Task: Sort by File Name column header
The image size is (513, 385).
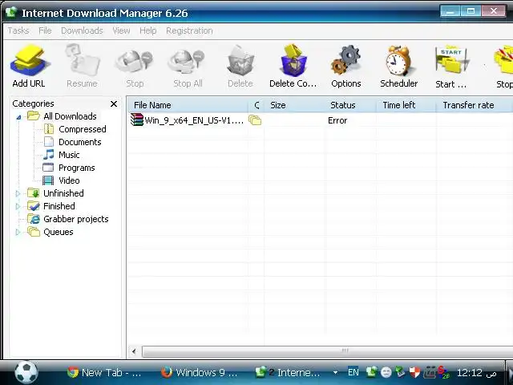Action: coord(188,105)
